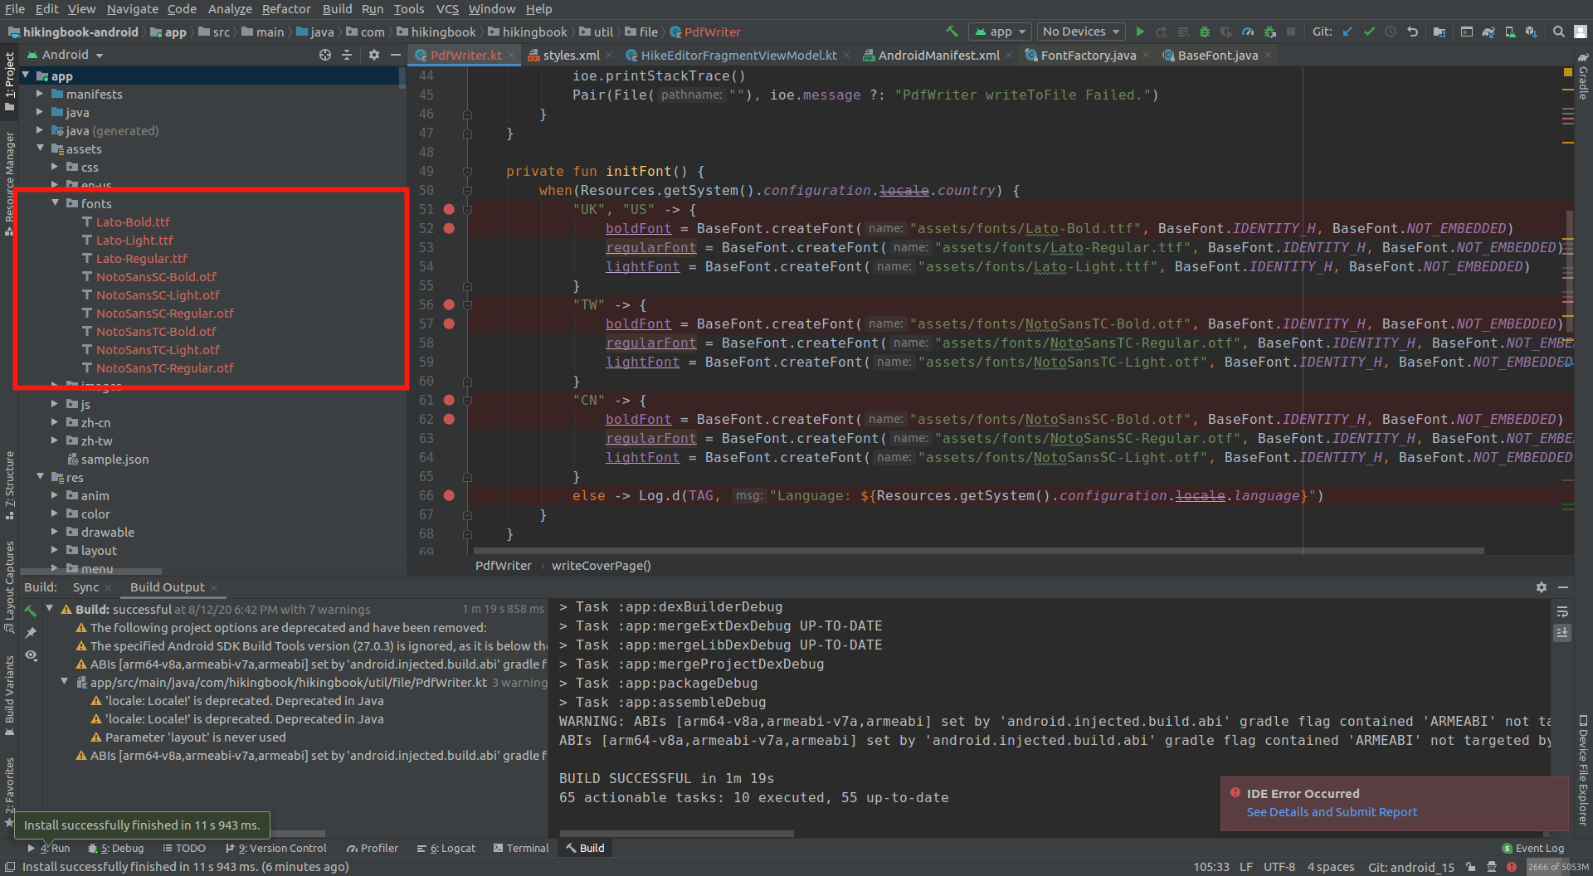Select NotoSansTC-Bold.otf in the fonts folder
The image size is (1593, 876).
coord(158,331)
